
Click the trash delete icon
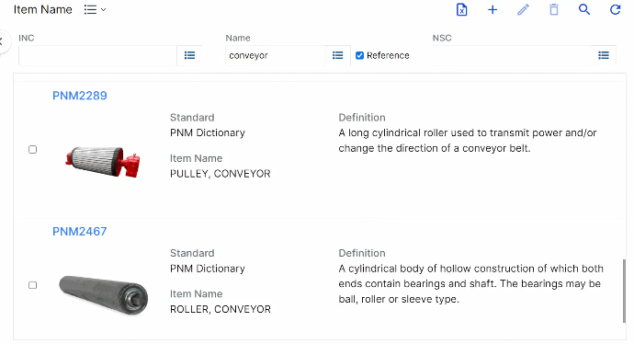[x=554, y=10]
